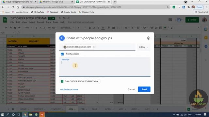Toggle Italic formatting
The height and width of the screenshot is (117, 209).
[94, 28]
